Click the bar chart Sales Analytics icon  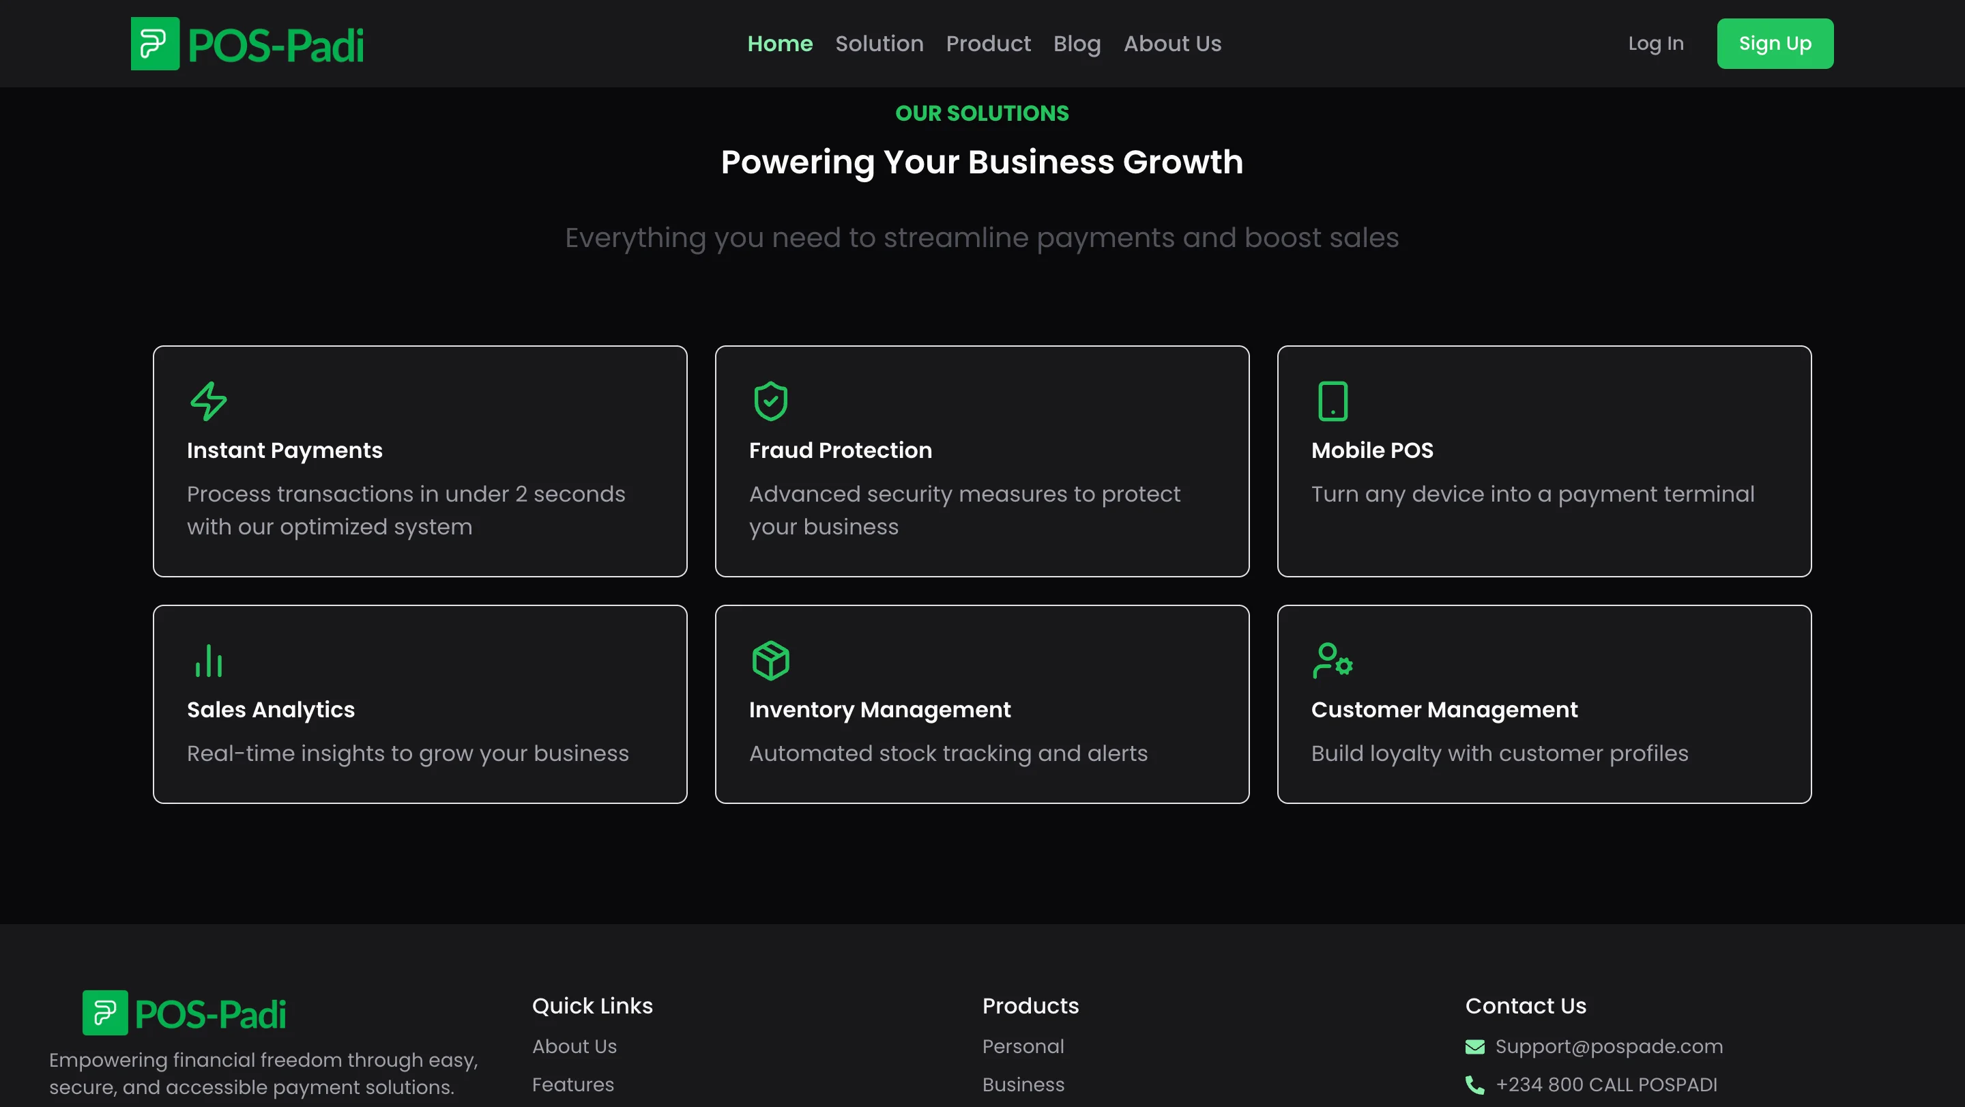(208, 661)
